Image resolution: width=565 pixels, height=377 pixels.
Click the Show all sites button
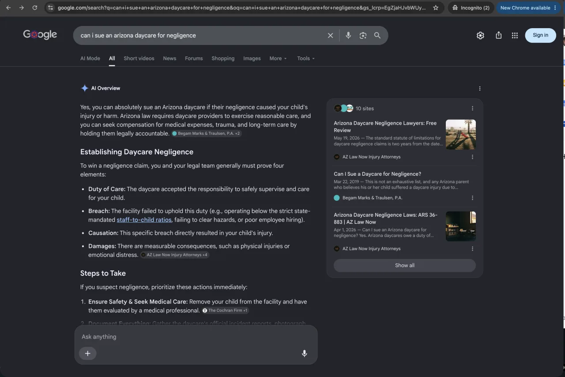[405, 265]
